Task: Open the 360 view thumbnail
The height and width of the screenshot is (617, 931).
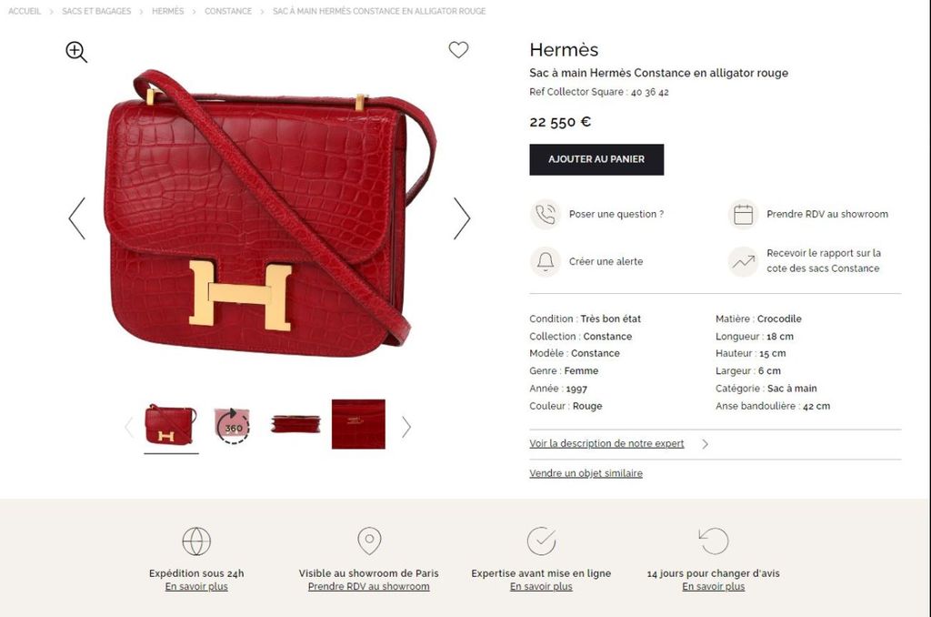Action: point(233,426)
